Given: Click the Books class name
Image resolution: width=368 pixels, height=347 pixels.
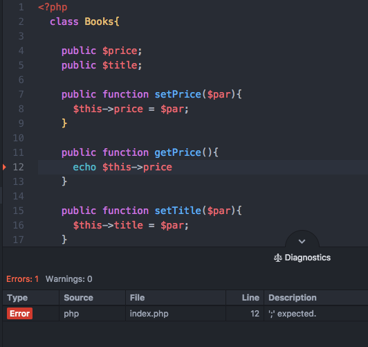Looking at the screenshot, I should click(x=99, y=21).
